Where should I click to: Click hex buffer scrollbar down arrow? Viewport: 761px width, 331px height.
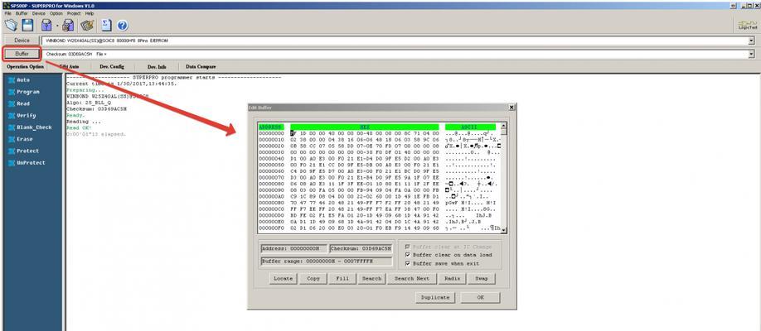coord(504,230)
